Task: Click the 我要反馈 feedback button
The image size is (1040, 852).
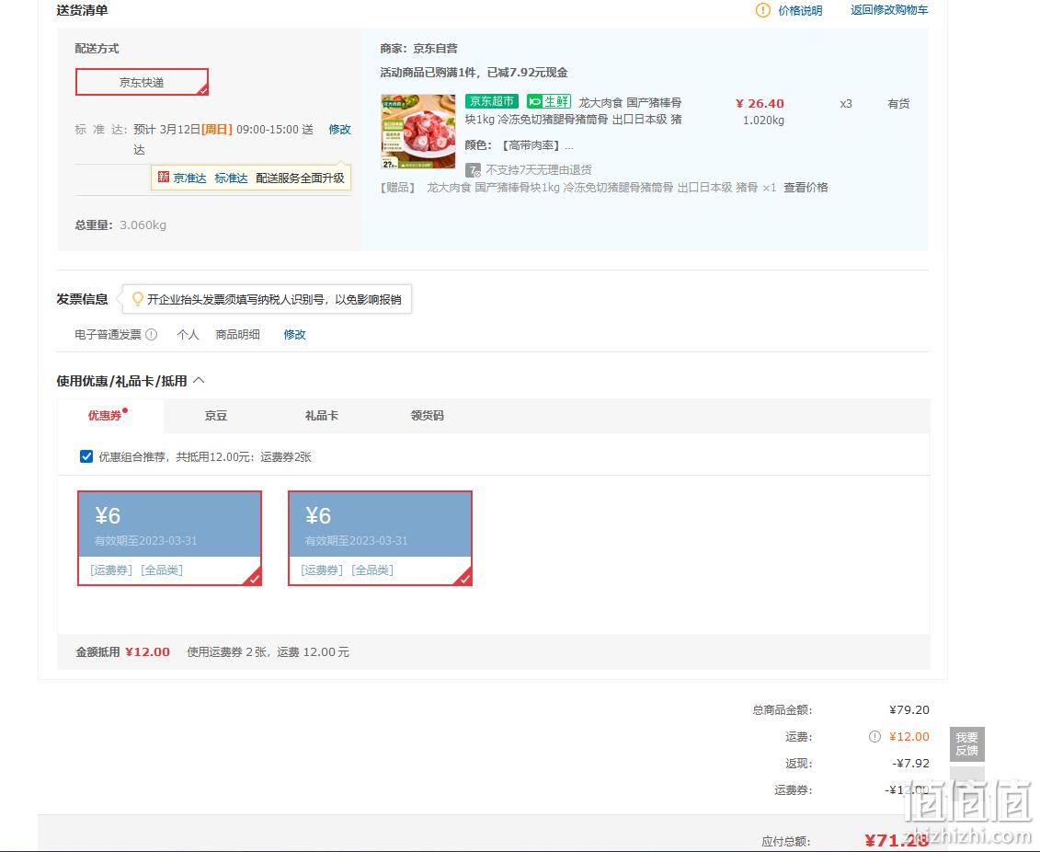Action: coord(967,743)
